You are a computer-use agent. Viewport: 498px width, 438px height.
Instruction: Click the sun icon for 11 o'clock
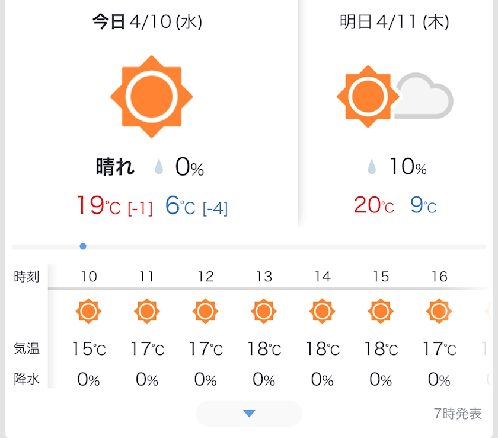click(147, 311)
